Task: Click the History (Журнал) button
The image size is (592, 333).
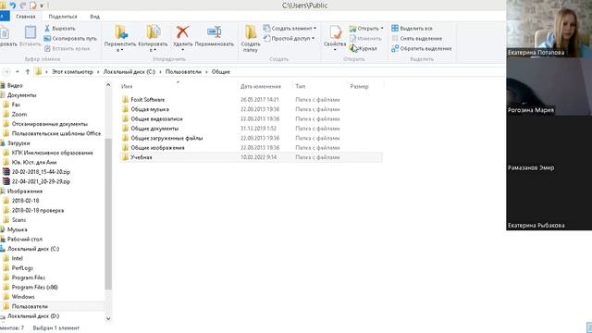Action: [x=364, y=48]
